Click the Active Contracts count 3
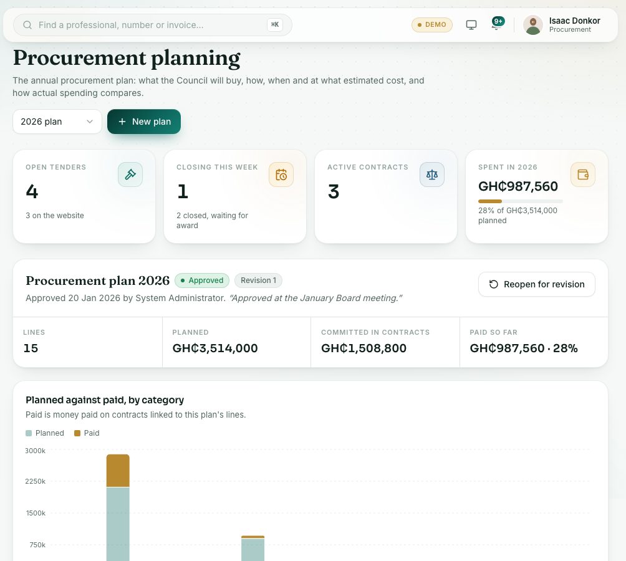The image size is (626, 561). click(x=334, y=191)
